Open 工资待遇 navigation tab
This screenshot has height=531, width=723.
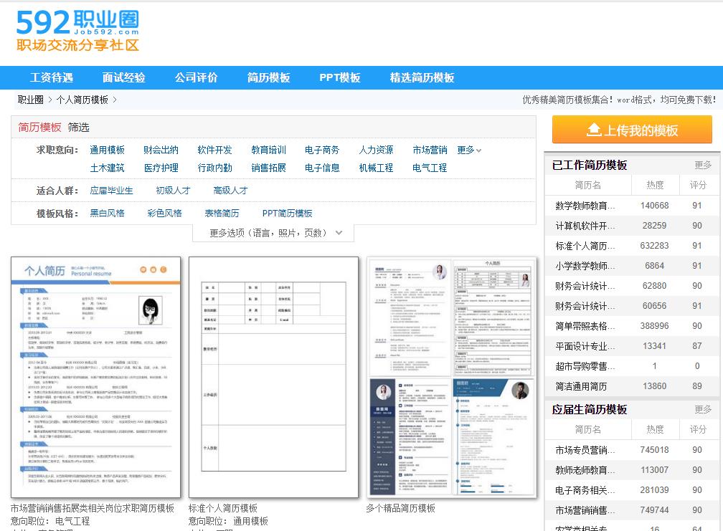click(52, 77)
